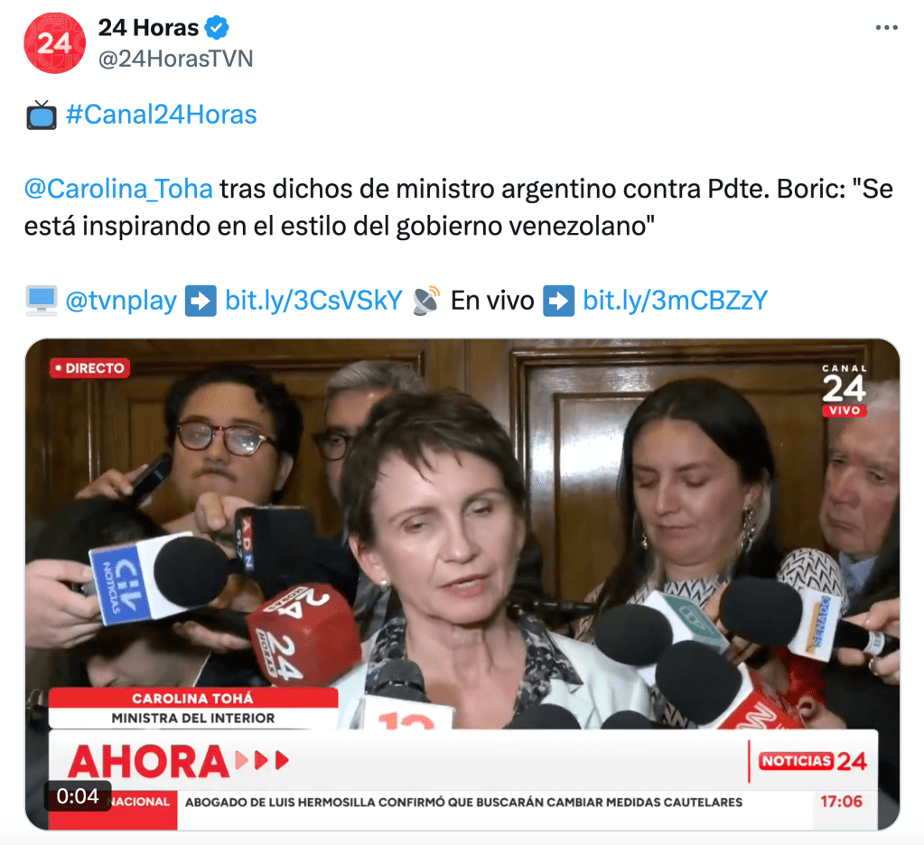Viewport: 924px width, 845px height.
Task: Click the 24 Horas account name
Action: (148, 28)
